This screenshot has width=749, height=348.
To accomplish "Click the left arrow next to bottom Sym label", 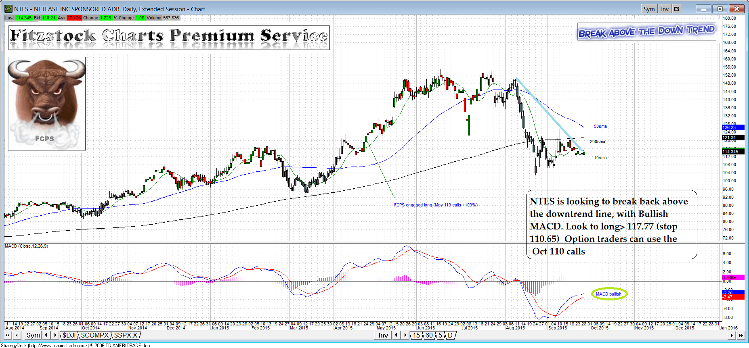I will coord(46,335).
